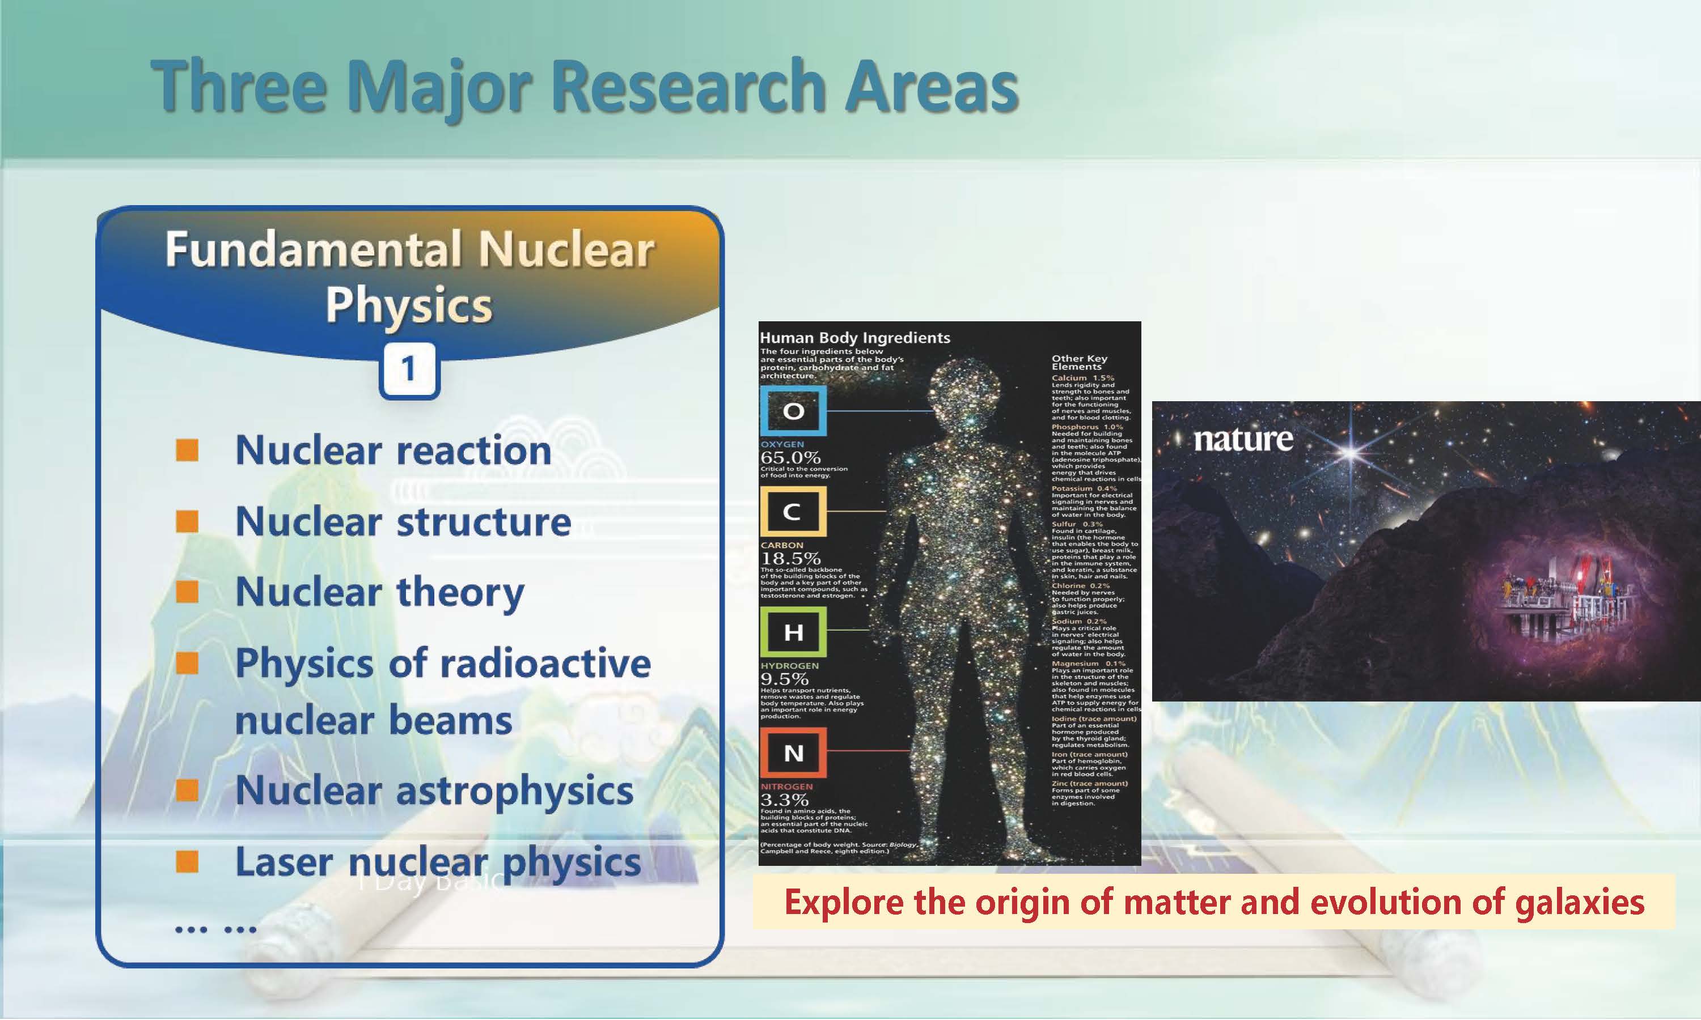
Task: Click the bright star in Nature cover
Action: [x=1351, y=452]
